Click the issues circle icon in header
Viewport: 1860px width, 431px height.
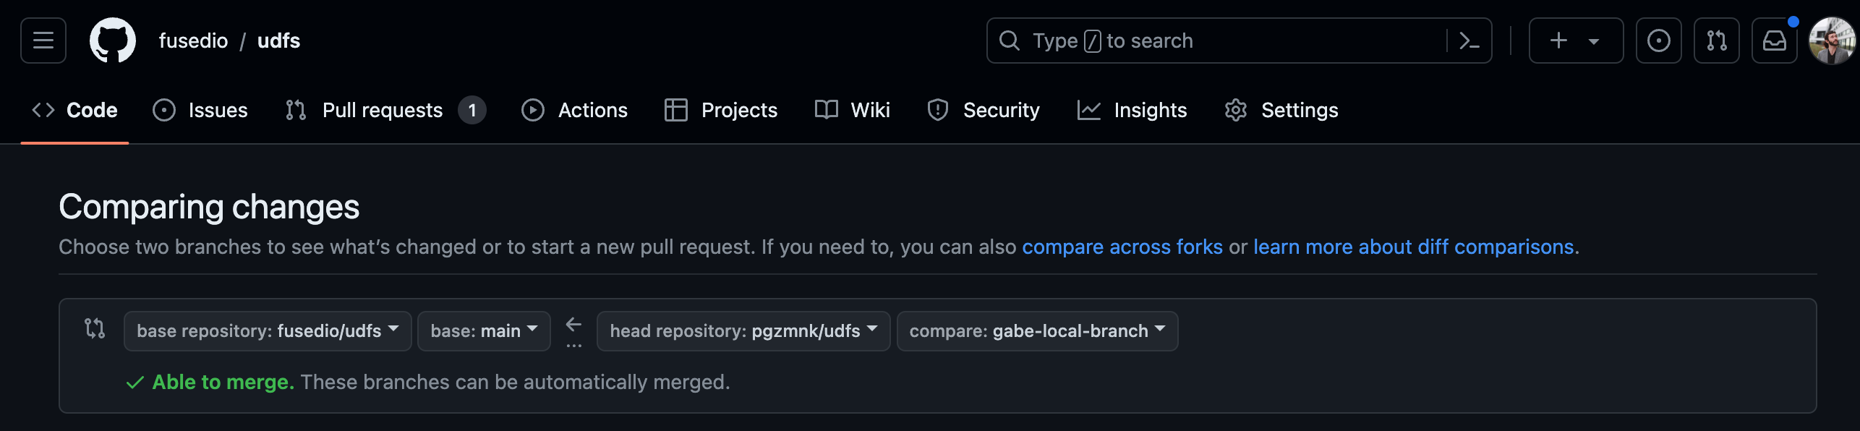1658,40
